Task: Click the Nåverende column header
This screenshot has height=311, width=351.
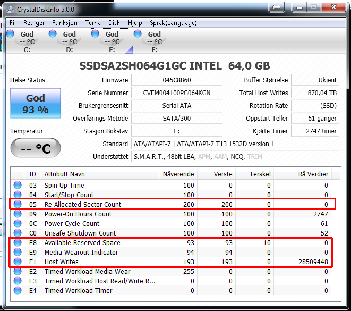Action: tap(178, 174)
